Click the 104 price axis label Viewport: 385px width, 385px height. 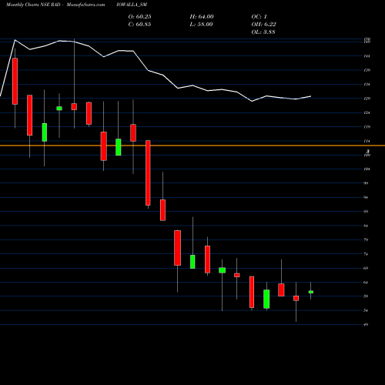367,169
